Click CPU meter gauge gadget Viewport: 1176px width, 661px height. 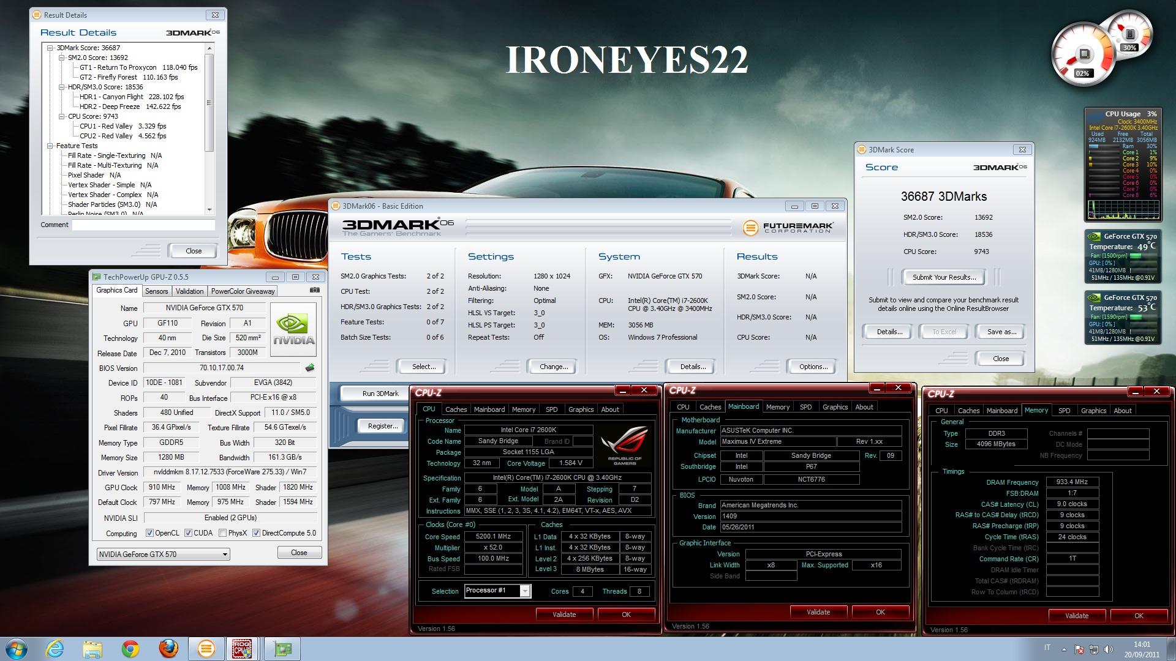pyautogui.click(x=1084, y=54)
